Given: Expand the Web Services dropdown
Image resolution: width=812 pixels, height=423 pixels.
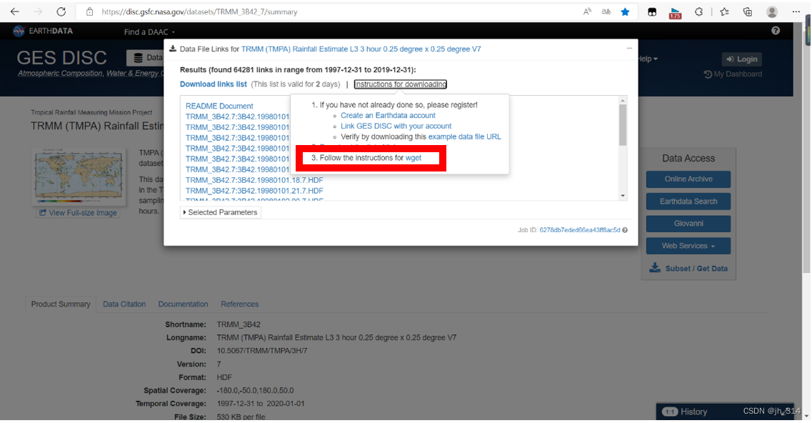Looking at the screenshot, I should (688, 246).
